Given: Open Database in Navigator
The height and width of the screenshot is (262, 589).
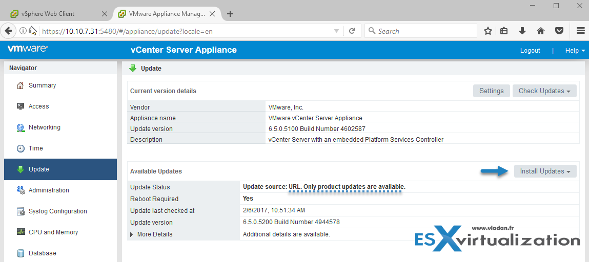Looking at the screenshot, I should click(60, 253).
